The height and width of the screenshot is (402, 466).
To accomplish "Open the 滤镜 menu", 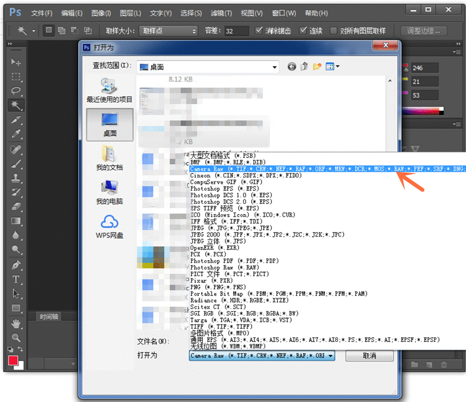I will (221, 13).
